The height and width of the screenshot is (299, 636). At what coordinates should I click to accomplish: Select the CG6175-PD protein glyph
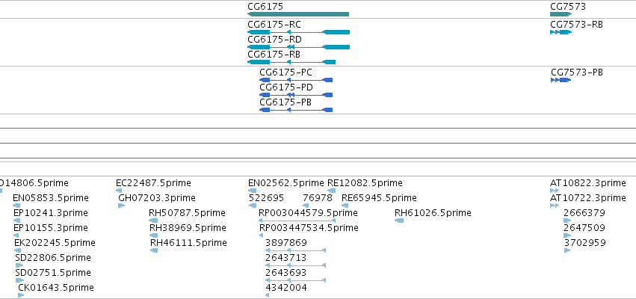coord(296,95)
